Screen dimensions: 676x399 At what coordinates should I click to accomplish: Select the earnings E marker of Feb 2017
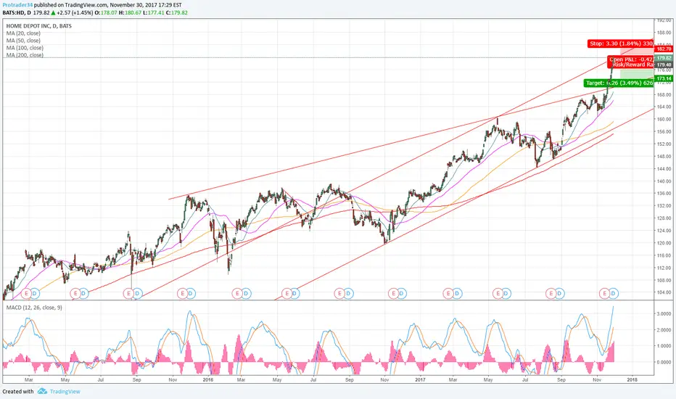pos(448,294)
